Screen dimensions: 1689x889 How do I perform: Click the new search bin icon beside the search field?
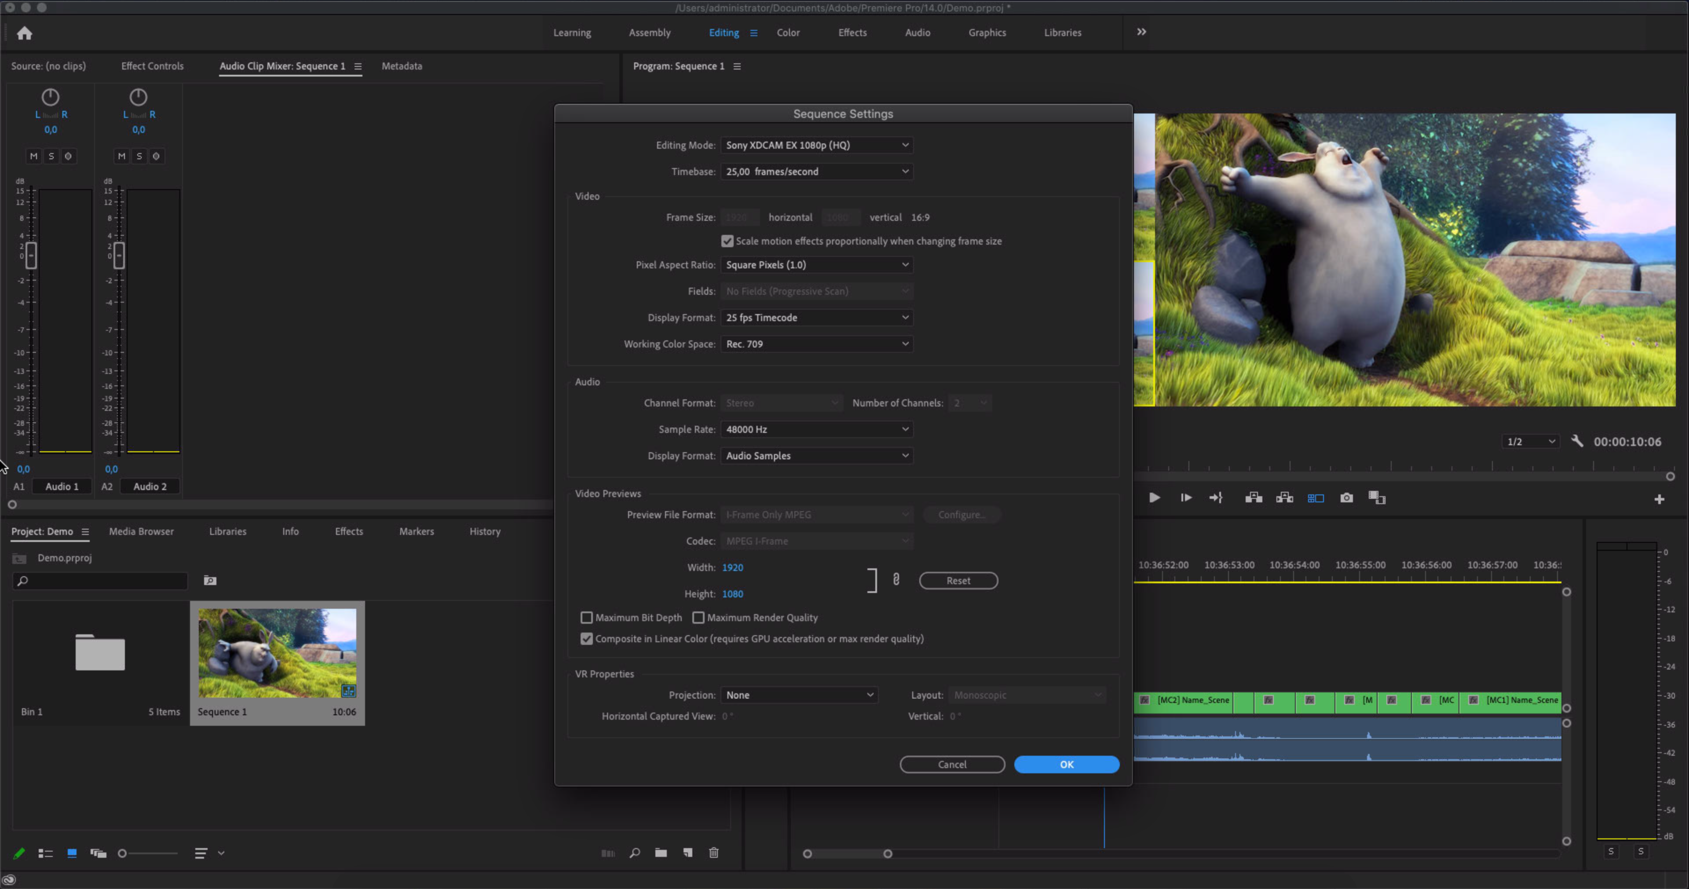pyautogui.click(x=210, y=580)
